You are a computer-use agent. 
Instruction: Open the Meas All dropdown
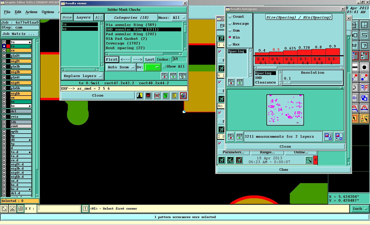[179, 18]
